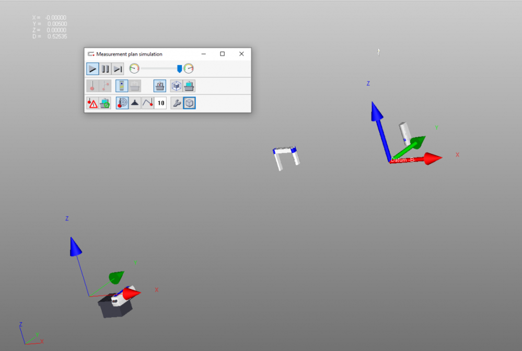Toggle the solid cube display button
522x351 pixels.
click(190, 103)
